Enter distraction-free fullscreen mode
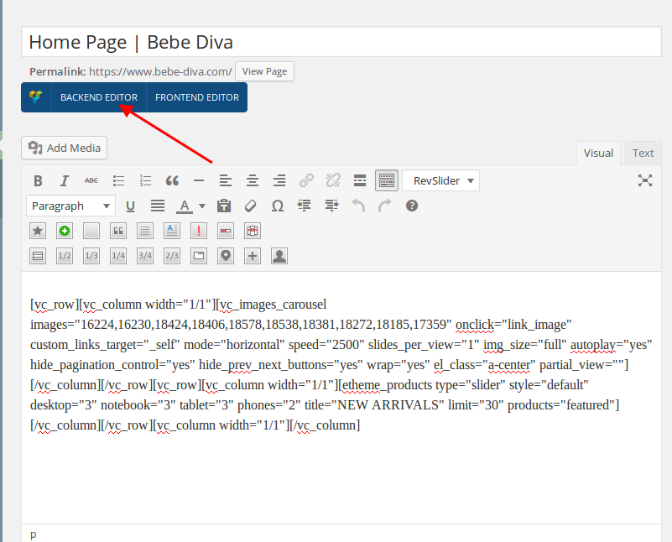Screen dimensions: 672x542 [645, 180]
